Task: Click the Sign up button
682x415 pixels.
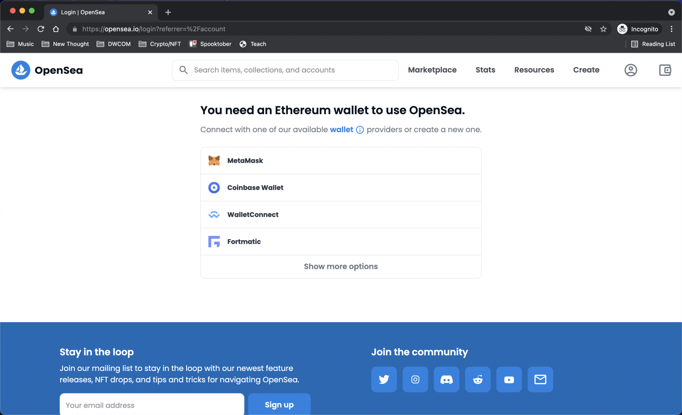Action: point(279,404)
